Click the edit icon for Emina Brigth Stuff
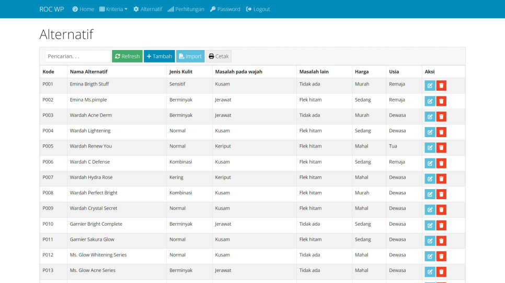Viewport: 505px width, 283px height. [430, 86]
